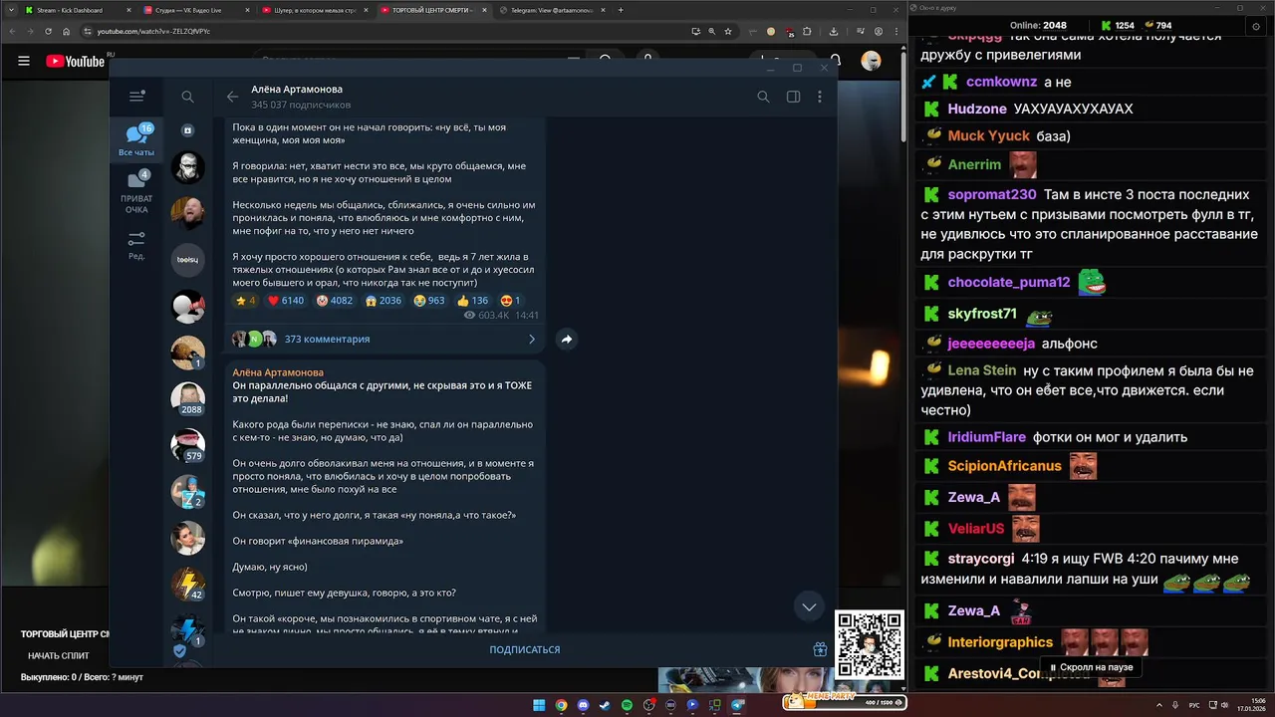Viewport: 1275px width, 717px height.
Task: Search in the Алёна Артамонова channel
Action: pos(763,97)
